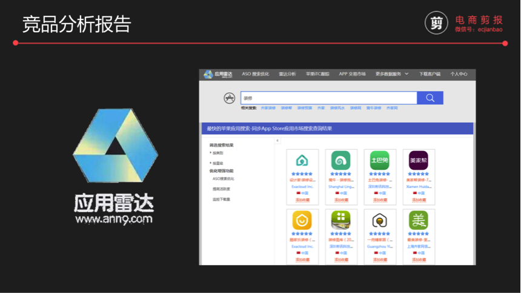Open the 更多数据服务 dropdown menu
The height and width of the screenshot is (293, 521).
(392, 74)
